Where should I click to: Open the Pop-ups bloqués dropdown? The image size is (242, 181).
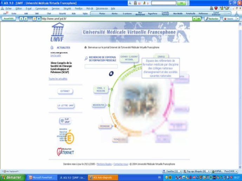click(x=197, y=171)
